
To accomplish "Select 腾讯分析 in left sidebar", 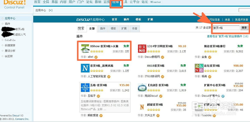I will tap(10, 51).
